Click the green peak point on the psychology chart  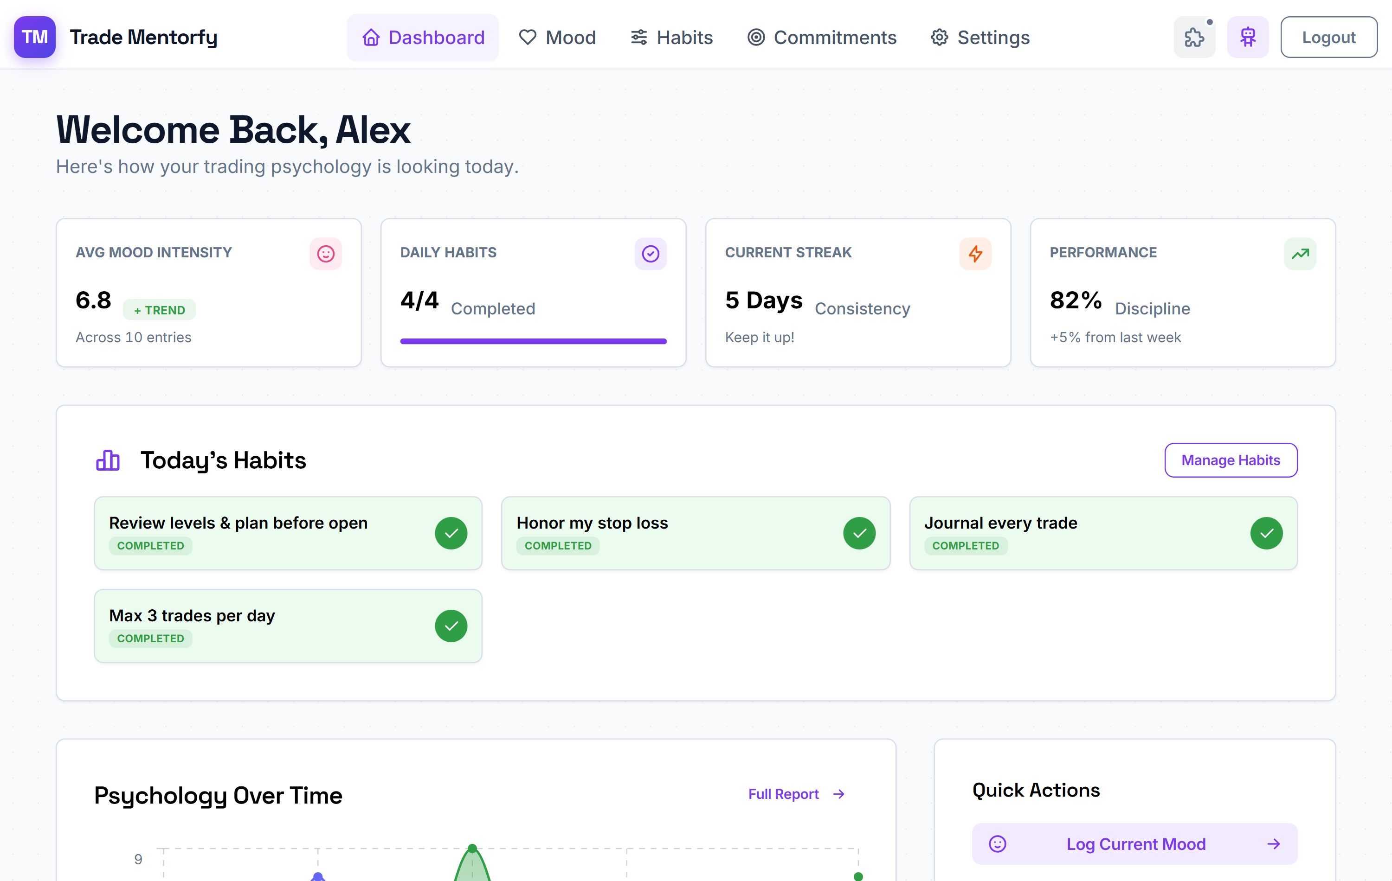[472, 849]
